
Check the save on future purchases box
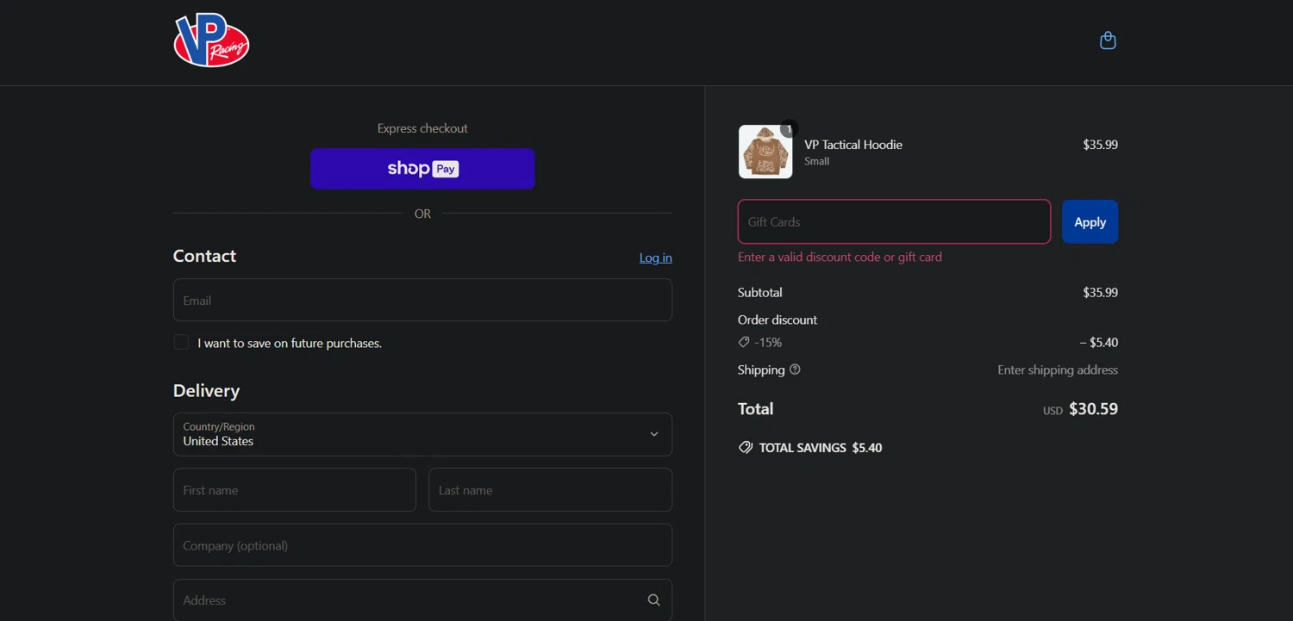pos(181,342)
